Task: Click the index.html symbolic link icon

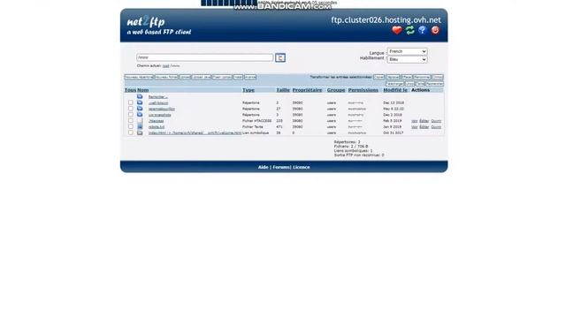Action: point(140,132)
